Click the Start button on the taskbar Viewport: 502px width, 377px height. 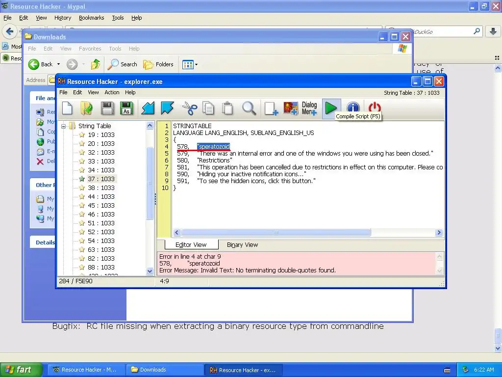pos(21,370)
